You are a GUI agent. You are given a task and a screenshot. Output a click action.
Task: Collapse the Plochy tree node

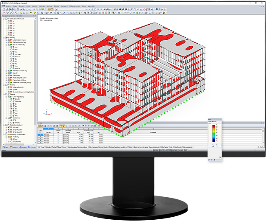coord(4,38)
